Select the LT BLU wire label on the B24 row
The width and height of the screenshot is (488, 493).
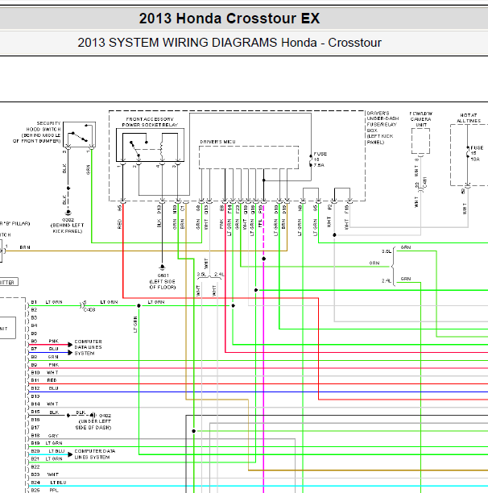point(58,483)
